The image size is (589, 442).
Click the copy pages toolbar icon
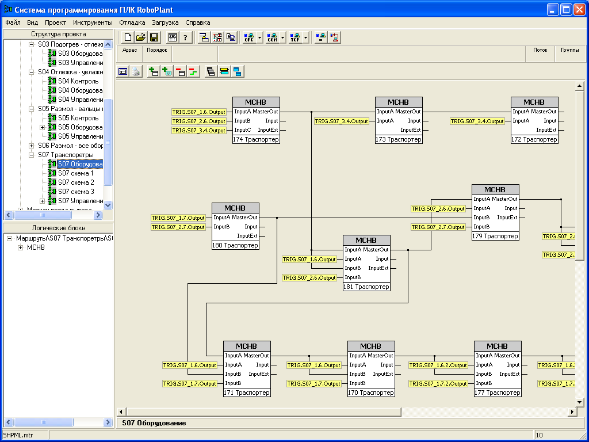tap(231, 37)
